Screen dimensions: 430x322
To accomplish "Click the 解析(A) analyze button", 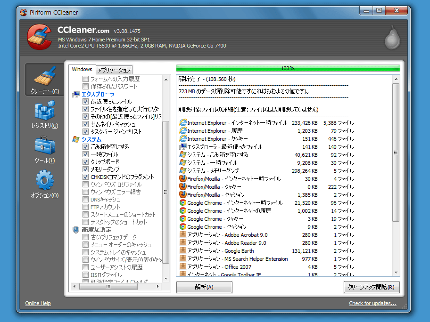I will tap(204, 287).
